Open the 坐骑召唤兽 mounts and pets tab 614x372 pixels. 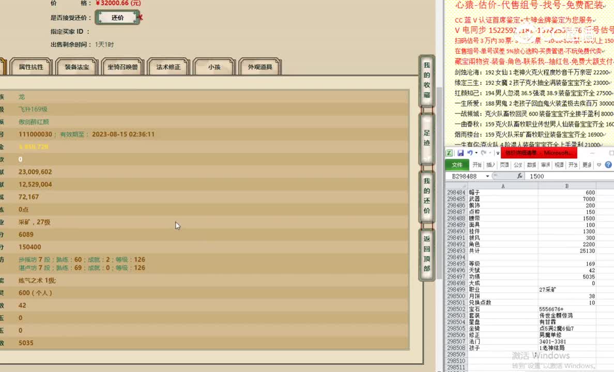(x=122, y=67)
